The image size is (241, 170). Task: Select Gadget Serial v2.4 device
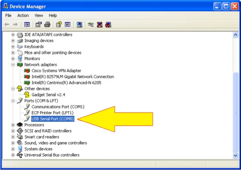tap(48, 95)
